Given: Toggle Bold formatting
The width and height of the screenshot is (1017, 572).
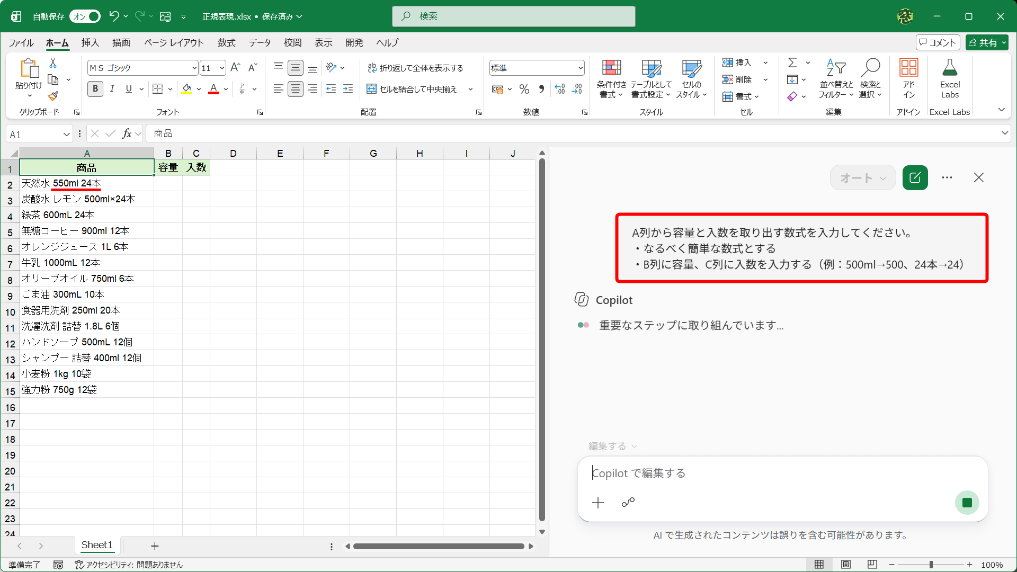Looking at the screenshot, I should 95,89.
